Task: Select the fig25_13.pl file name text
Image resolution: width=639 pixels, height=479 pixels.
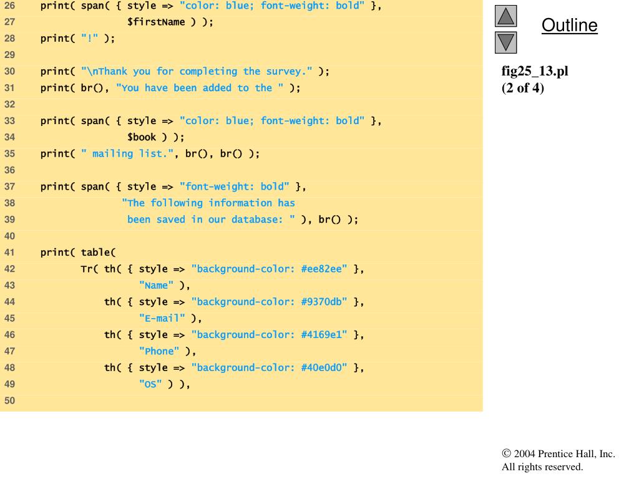Action: pyautogui.click(x=535, y=71)
